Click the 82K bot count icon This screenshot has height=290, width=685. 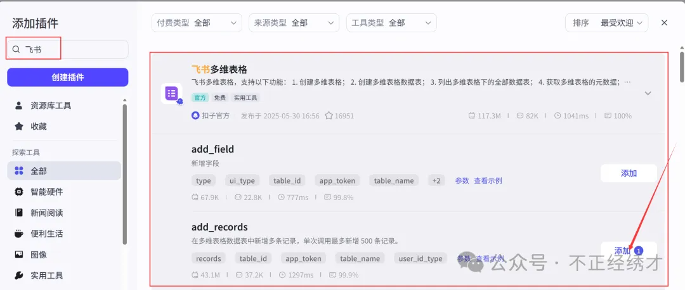click(520, 116)
